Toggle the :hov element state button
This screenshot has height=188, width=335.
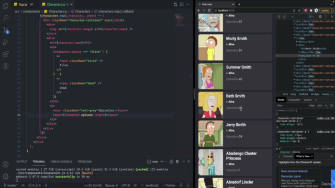[312, 105]
